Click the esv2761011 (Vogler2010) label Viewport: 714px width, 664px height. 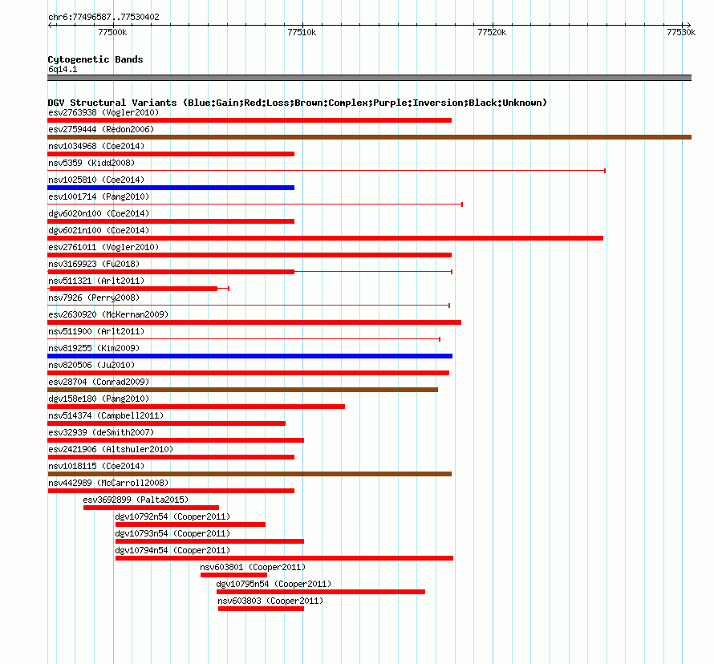click(x=103, y=247)
